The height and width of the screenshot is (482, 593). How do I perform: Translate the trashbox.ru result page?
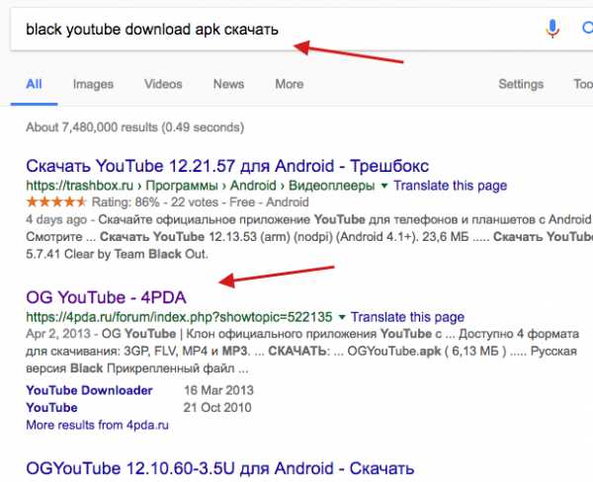450,186
